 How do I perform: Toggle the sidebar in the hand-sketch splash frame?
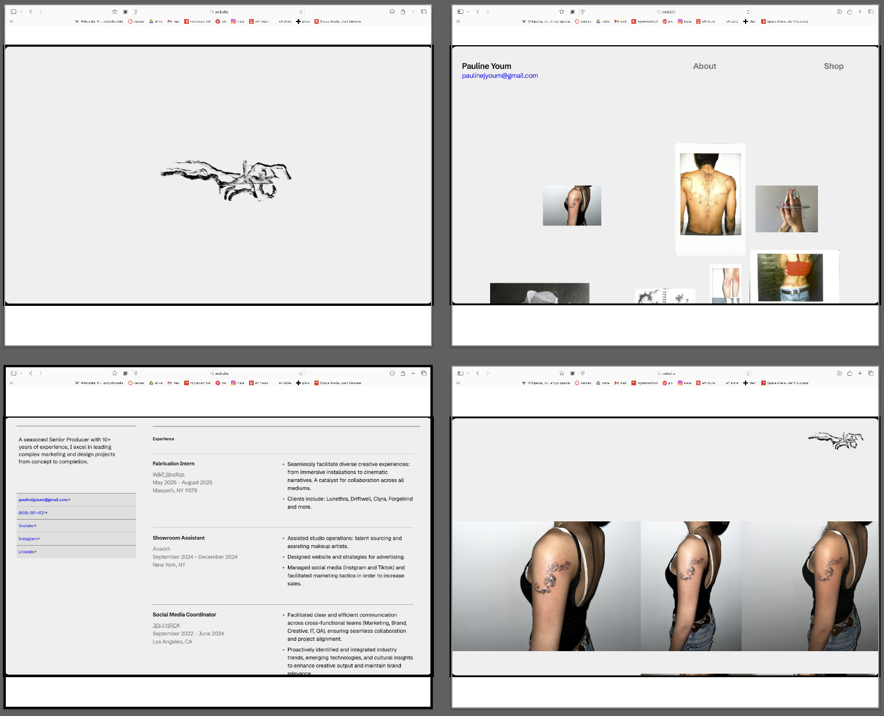click(x=13, y=12)
